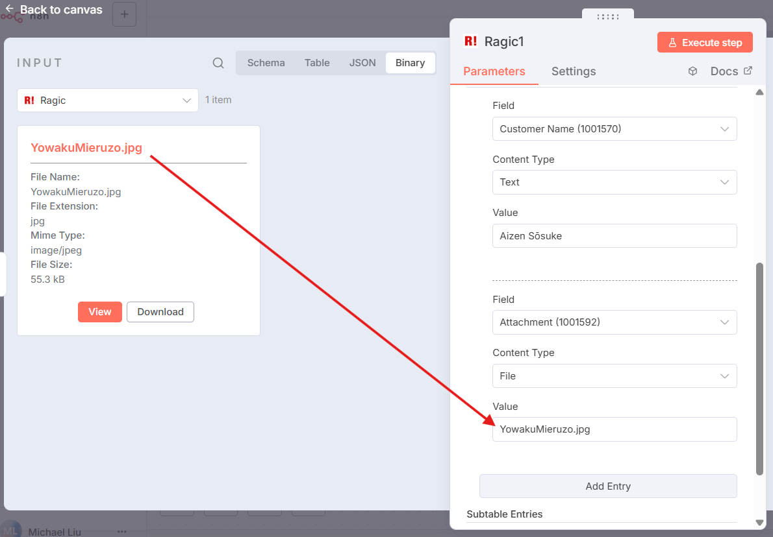Click the Ragic1 node logo icon

tap(470, 42)
